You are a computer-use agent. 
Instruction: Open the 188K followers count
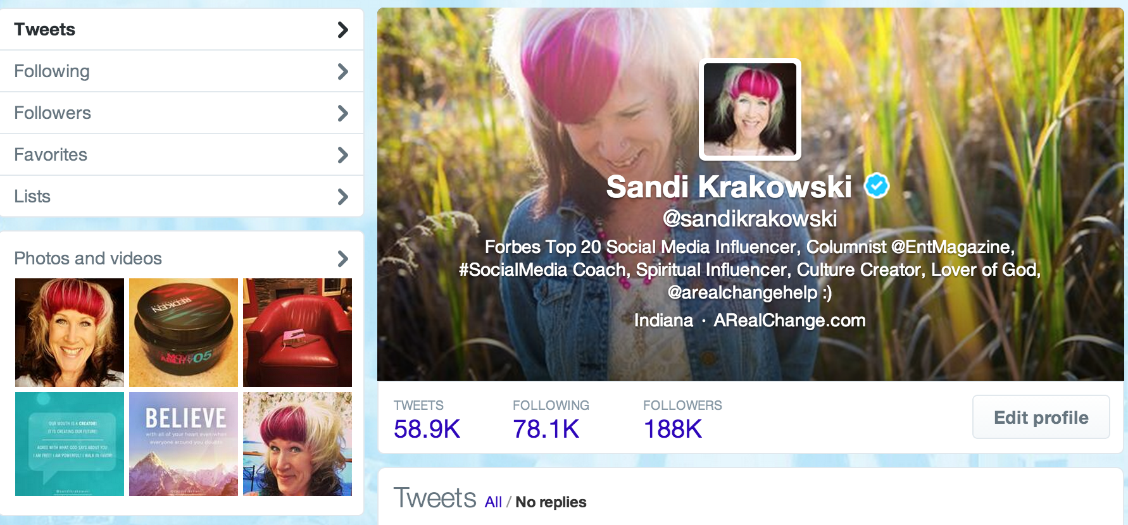click(x=673, y=429)
